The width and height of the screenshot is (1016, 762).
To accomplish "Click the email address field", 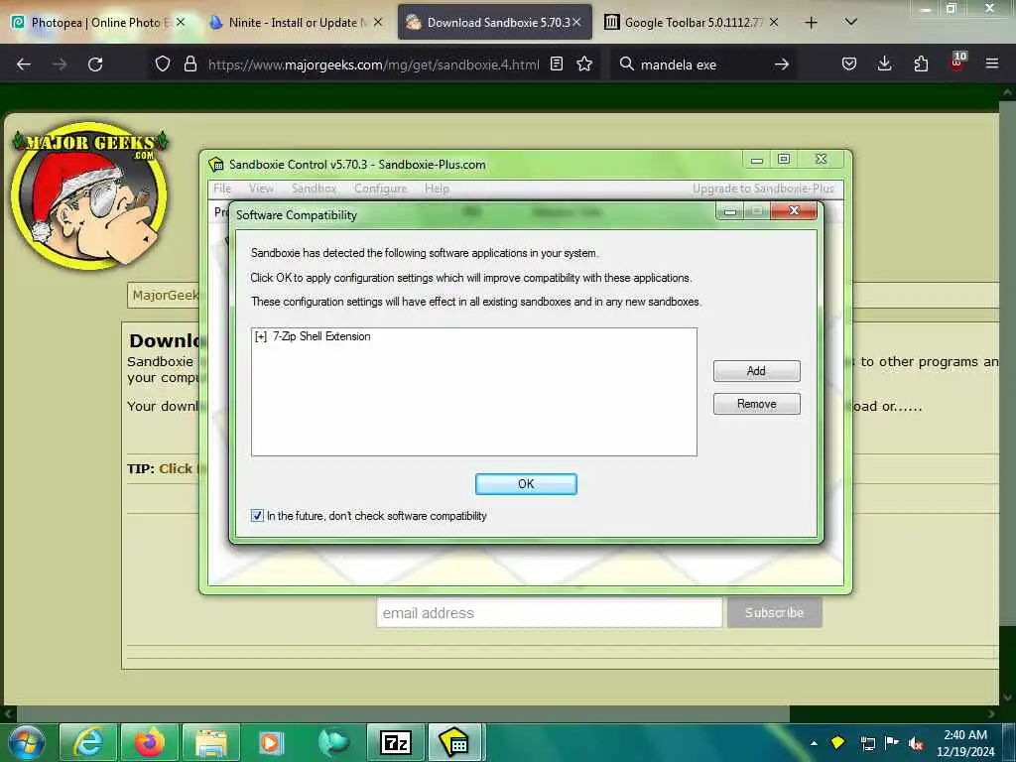I will [x=550, y=613].
